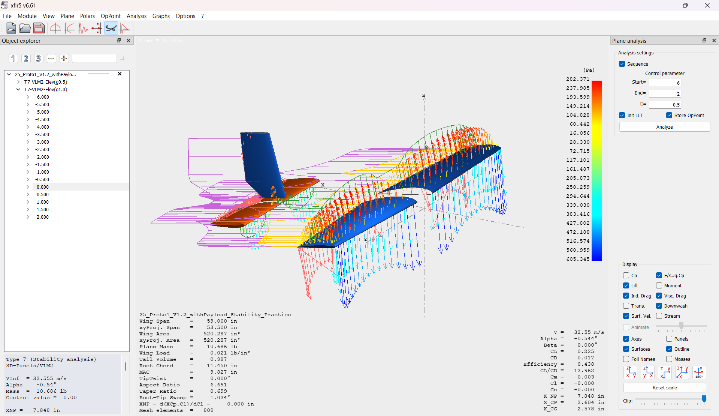Expand the 0.000 operating point
This screenshot has width=719, height=416.
(x=28, y=187)
